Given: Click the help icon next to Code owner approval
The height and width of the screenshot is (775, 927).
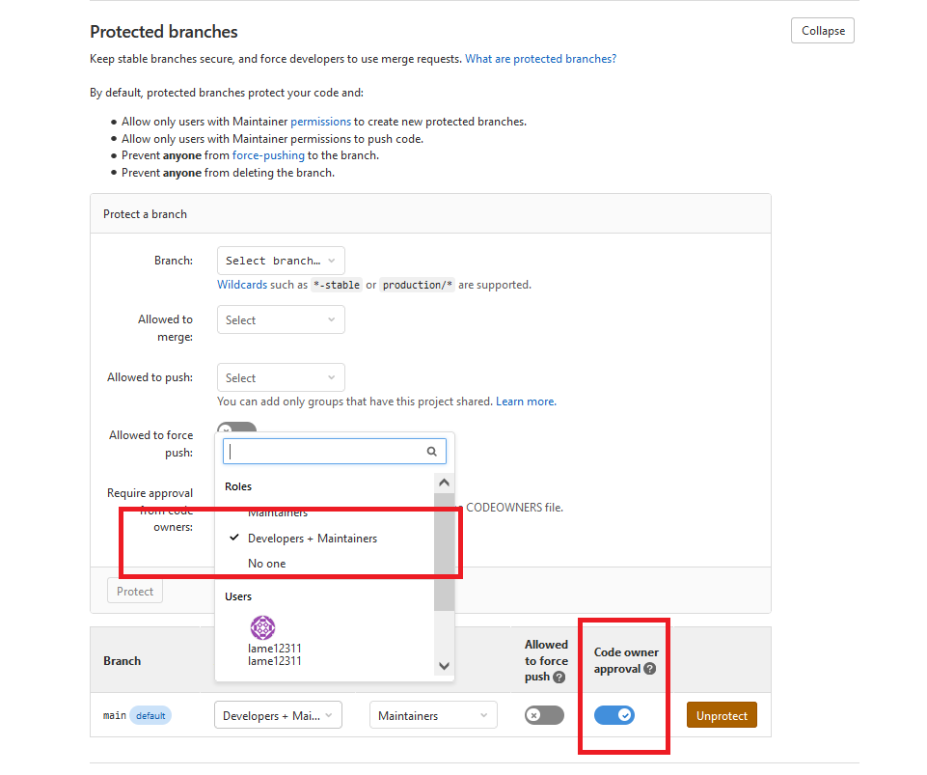Looking at the screenshot, I should click(650, 669).
